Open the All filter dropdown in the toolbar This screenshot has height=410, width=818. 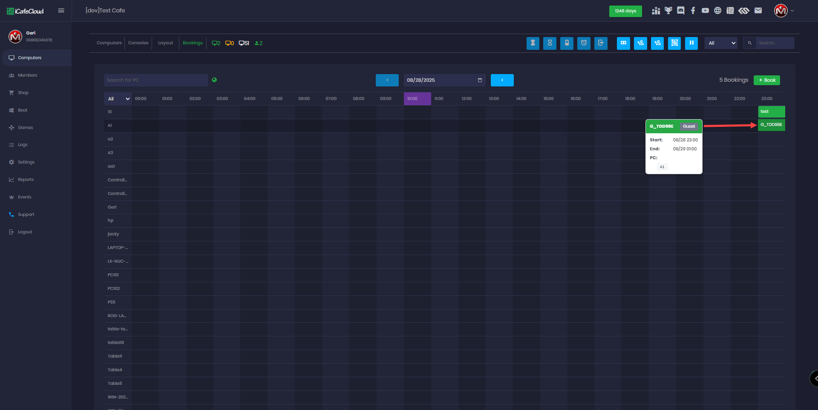coord(721,43)
